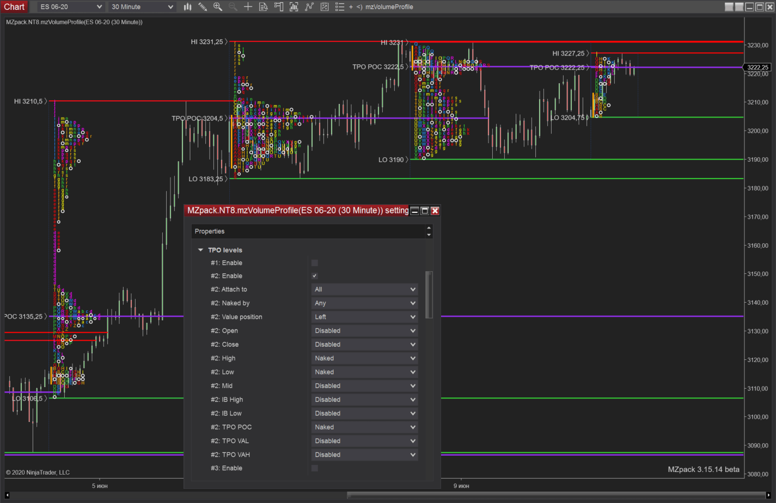This screenshot has height=503, width=776.
Task: Open the #2: TPO POC dropdown
Action: click(365, 427)
